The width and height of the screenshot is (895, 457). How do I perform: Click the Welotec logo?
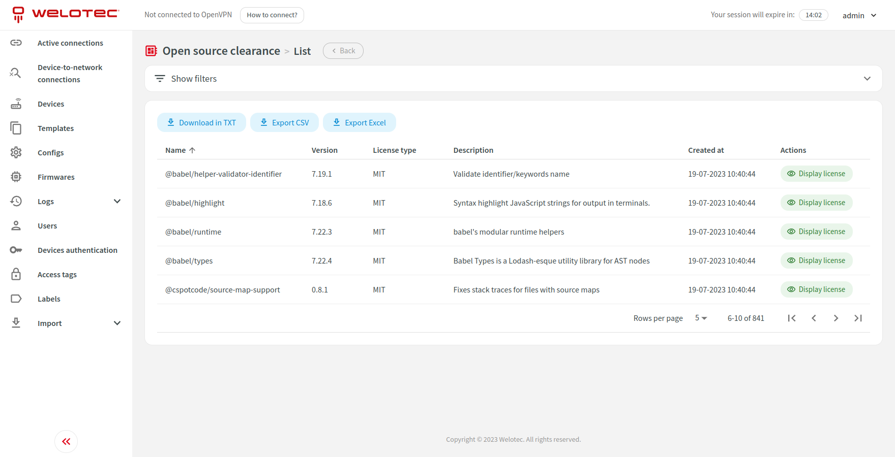(x=65, y=14)
